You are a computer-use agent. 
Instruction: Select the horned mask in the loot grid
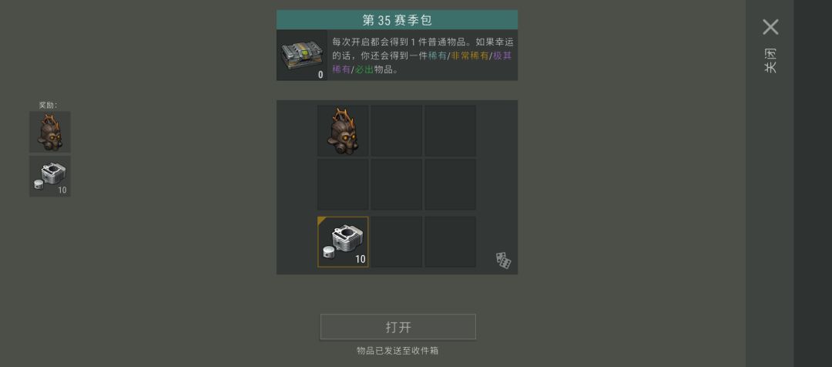coord(343,130)
